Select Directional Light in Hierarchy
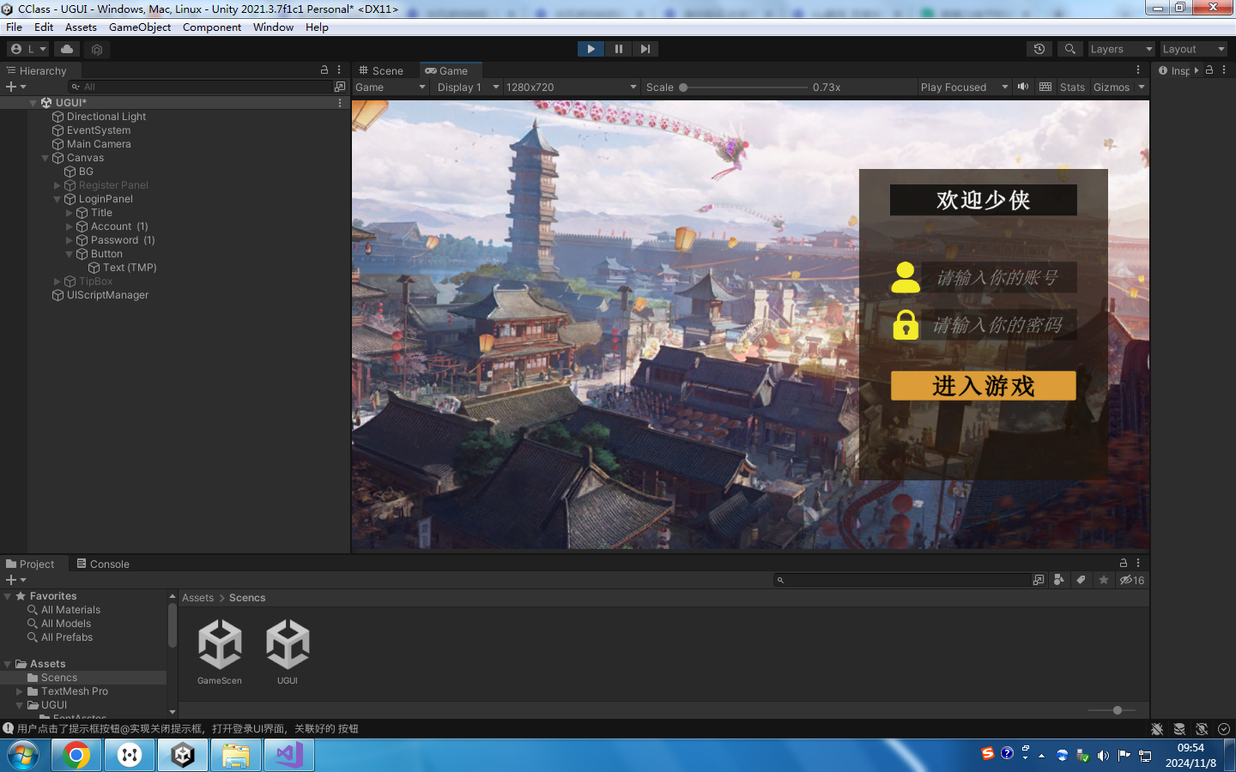Viewport: 1236px width, 772px height. click(x=106, y=117)
